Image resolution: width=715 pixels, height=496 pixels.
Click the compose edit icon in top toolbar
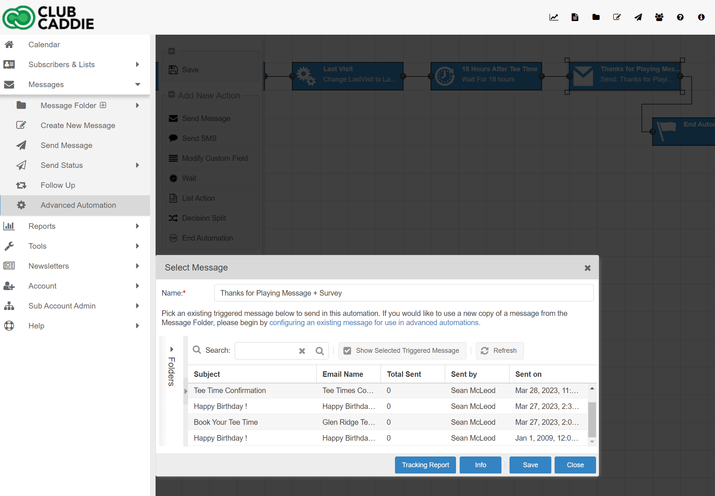click(617, 17)
